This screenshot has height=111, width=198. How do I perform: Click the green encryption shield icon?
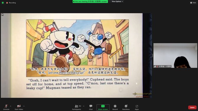(x=3, y=3)
